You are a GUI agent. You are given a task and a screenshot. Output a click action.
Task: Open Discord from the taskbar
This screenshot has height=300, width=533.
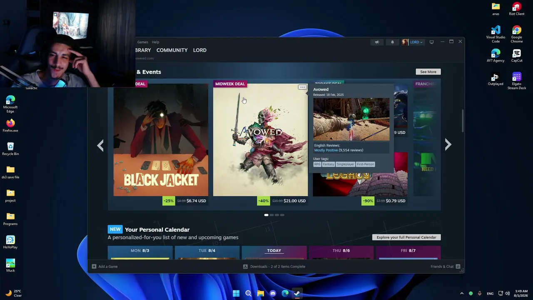pos(273,293)
